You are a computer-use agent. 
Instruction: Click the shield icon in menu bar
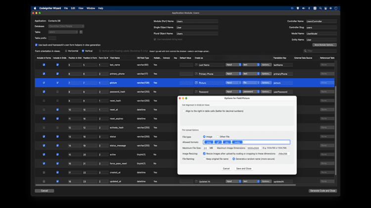pos(298,8)
